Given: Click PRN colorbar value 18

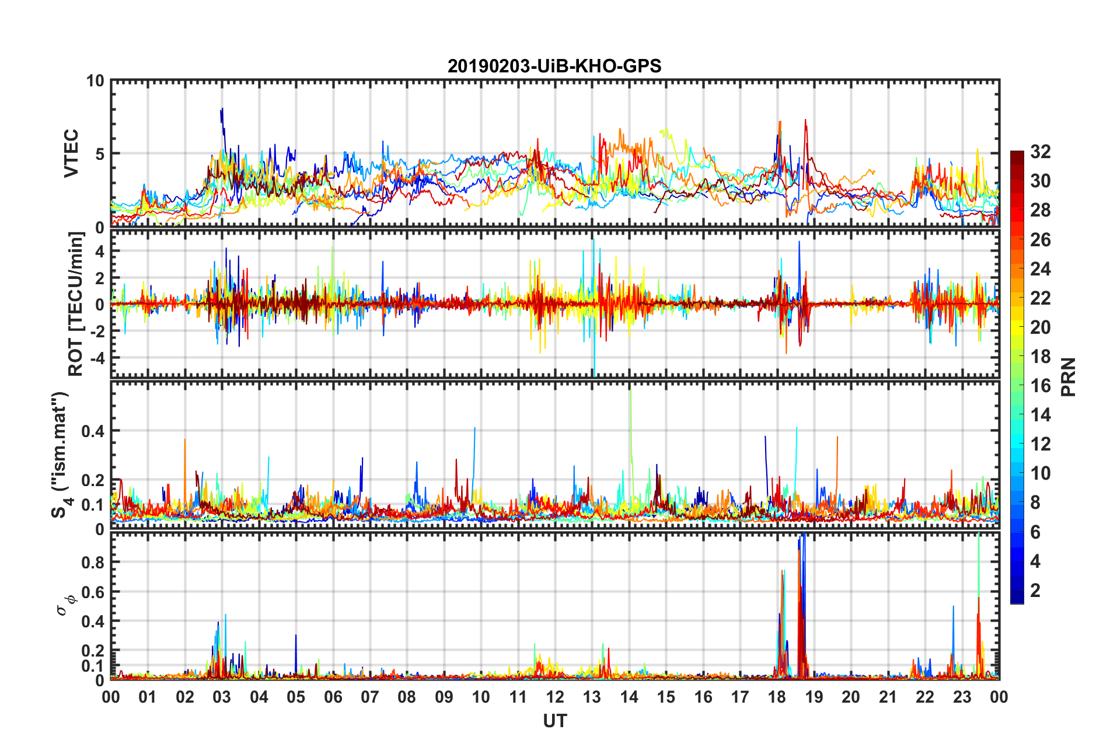Looking at the screenshot, I should pos(1041,356).
